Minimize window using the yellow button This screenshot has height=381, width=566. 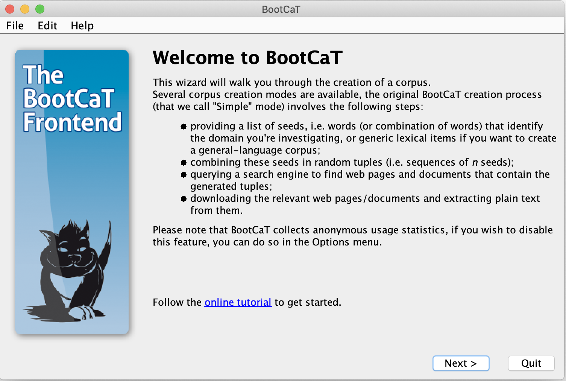[25, 9]
